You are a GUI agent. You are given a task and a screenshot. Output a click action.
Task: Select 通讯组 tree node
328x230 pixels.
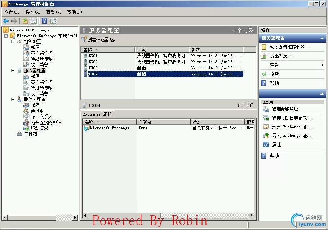[x=37, y=111]
